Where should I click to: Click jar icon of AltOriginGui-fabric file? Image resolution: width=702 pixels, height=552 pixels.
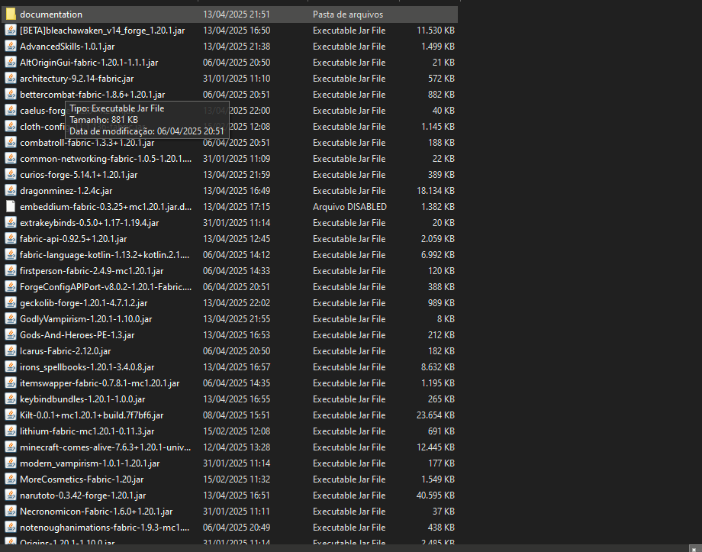coord(11,63)
